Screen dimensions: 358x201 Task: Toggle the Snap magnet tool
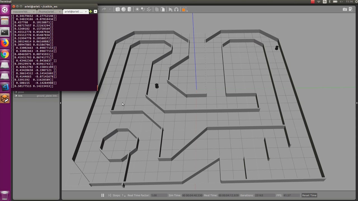(x=176, y=9)
